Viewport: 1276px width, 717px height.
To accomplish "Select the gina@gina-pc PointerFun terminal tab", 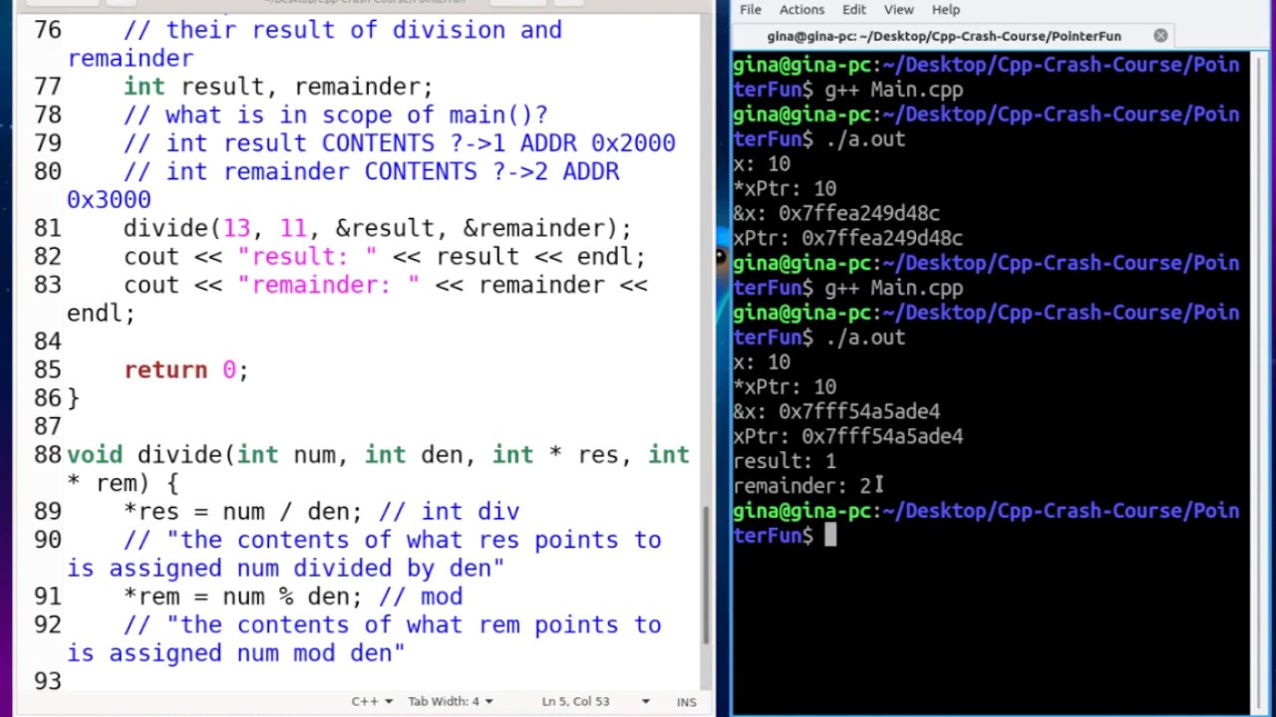I will coord(952,36).
